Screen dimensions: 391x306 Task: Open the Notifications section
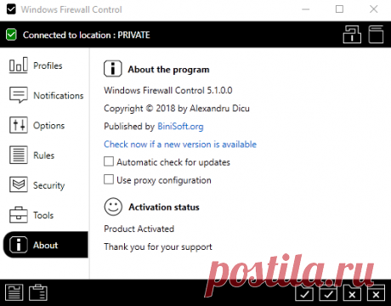[x=45, y=95]
